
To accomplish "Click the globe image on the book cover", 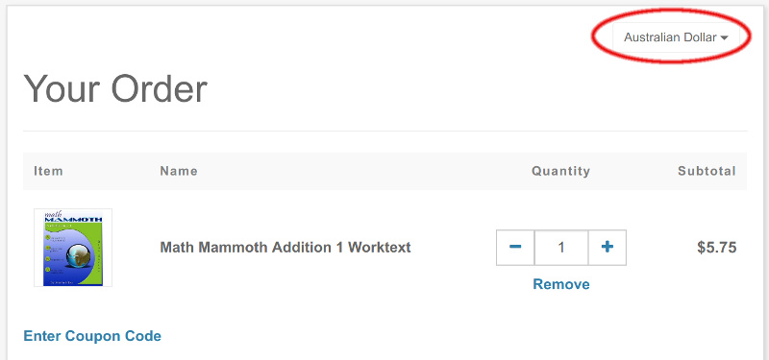I will (80, 257).
